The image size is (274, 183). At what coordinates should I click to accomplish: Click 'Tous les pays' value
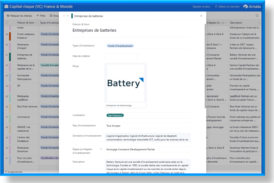tap(113, 126)
